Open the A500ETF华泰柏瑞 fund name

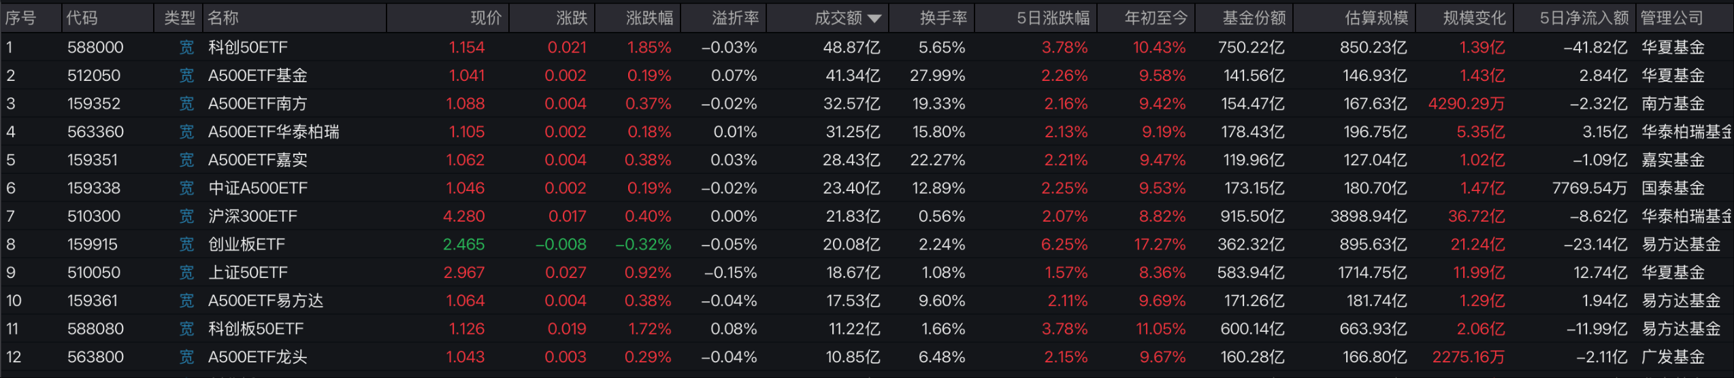point(274,132)
